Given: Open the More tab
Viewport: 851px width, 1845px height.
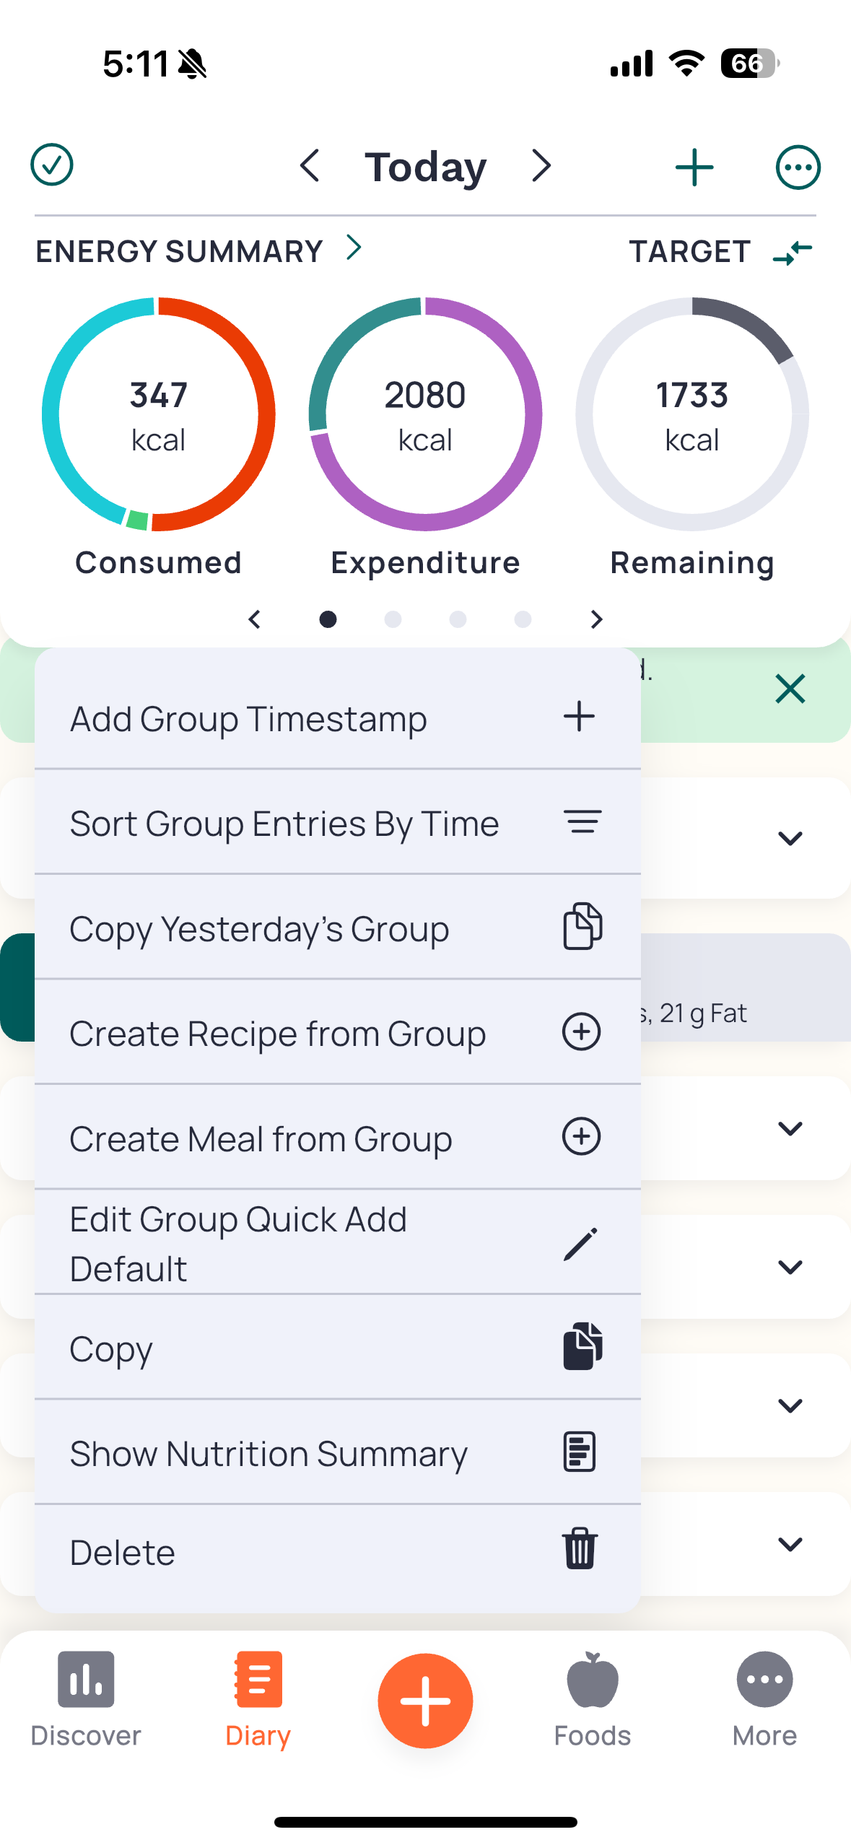Looking at the screenshot, I should pos(764,1699).
